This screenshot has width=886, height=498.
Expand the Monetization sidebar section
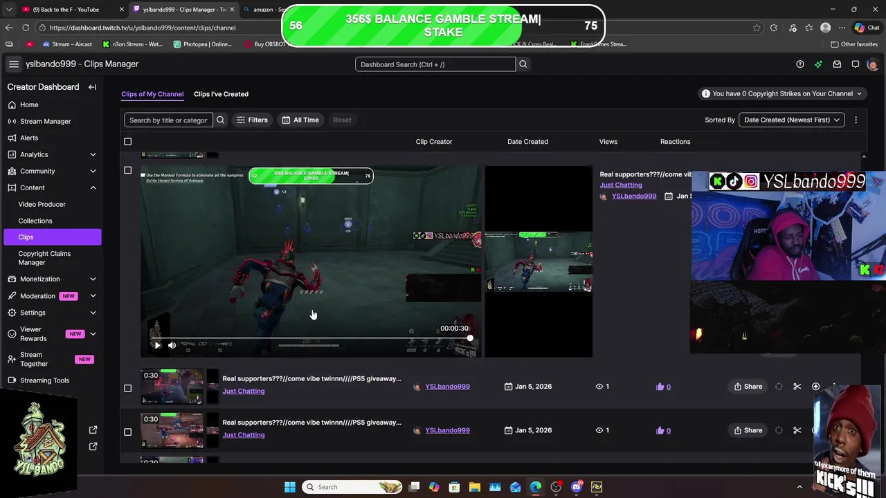pyautogui.click(x=93, y=279)
